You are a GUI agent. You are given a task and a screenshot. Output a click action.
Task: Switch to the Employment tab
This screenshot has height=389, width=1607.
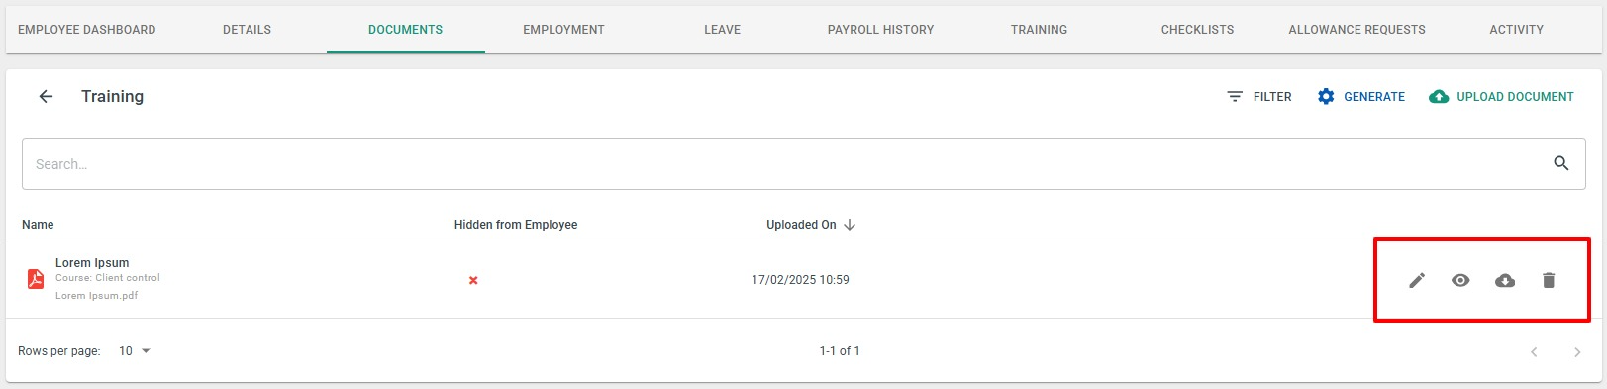click(x=563, y=30)
